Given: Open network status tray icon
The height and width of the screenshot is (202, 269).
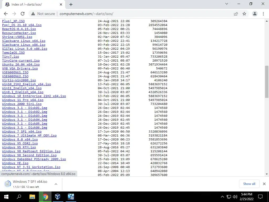Looking at the screenshot, I should pos(229,197).
